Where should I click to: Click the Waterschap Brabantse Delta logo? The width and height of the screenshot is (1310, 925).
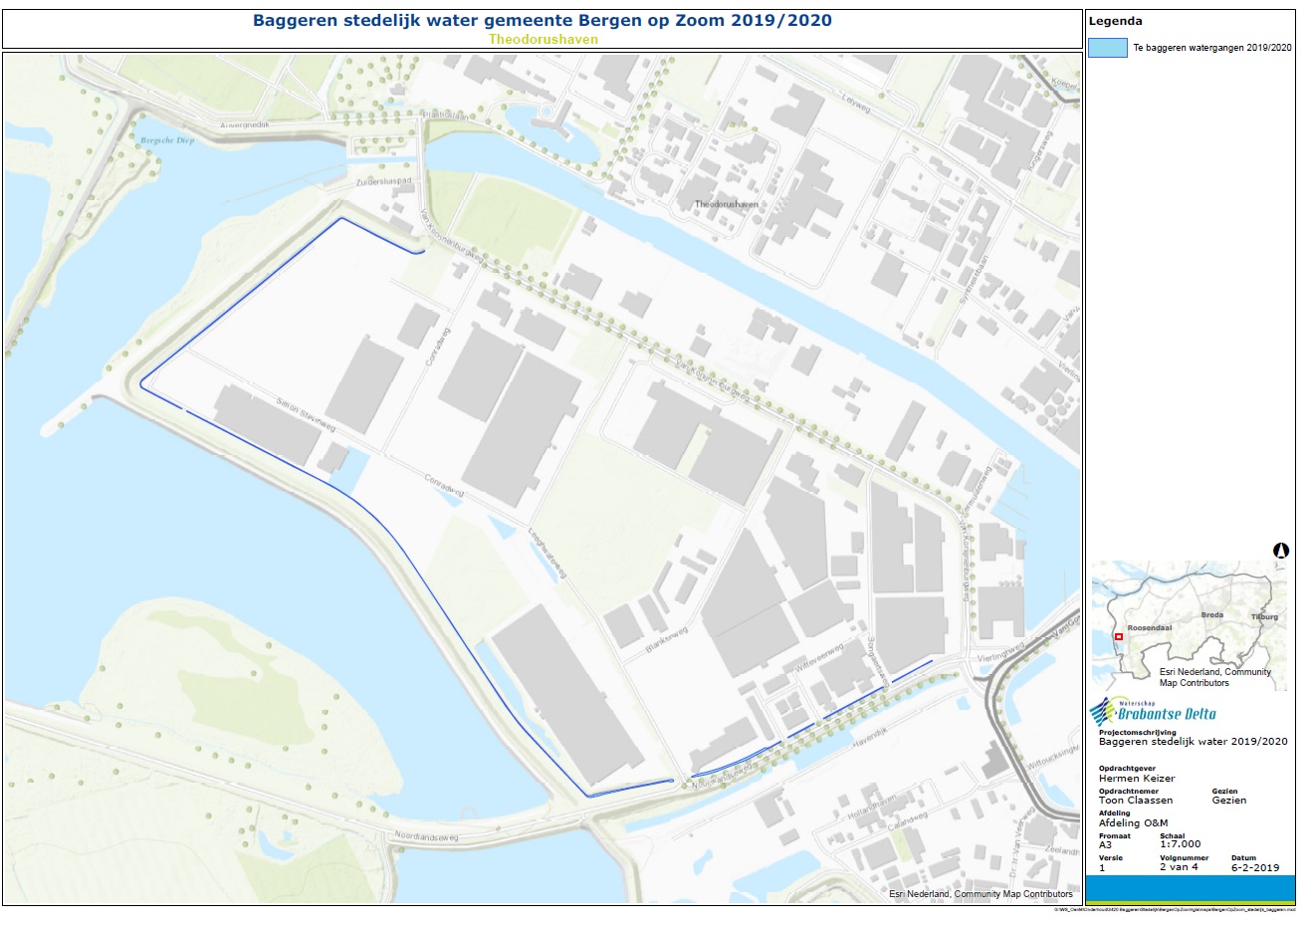[x=1153, y=712]
